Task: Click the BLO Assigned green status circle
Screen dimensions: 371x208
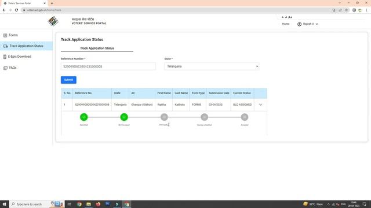Action: tap(124, 117)
